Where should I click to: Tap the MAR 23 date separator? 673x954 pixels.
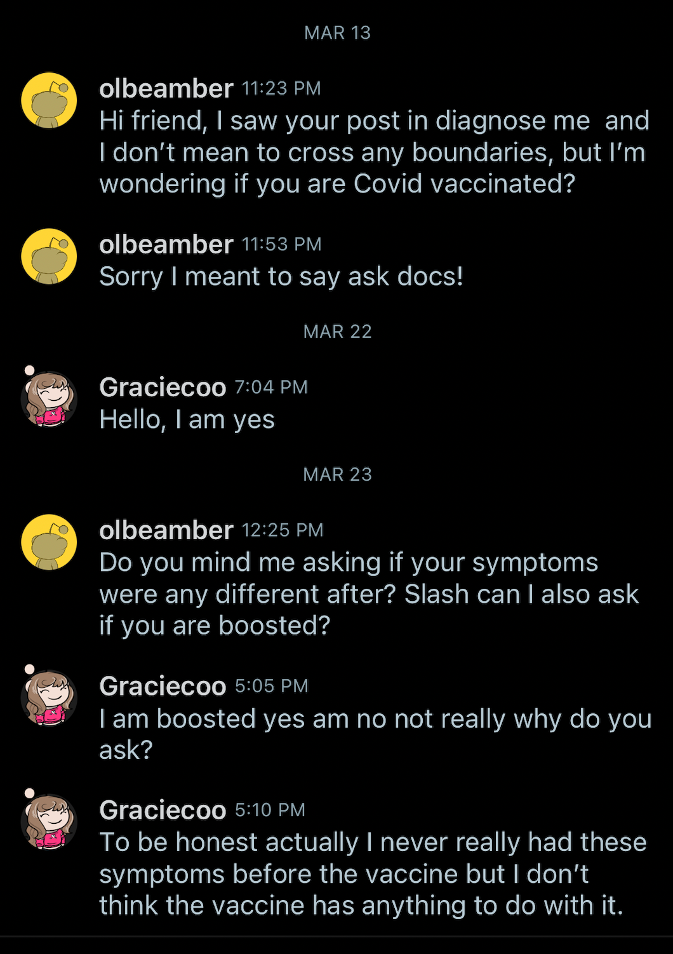coord(337,474)
